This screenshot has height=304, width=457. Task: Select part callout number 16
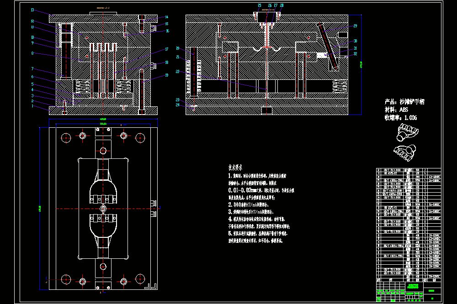pyautogui.click(x=168, y=31)
